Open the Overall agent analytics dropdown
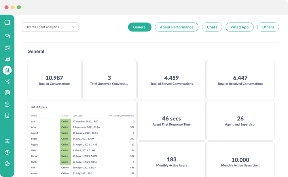288x177 pixels. click(x=50, y=27)
